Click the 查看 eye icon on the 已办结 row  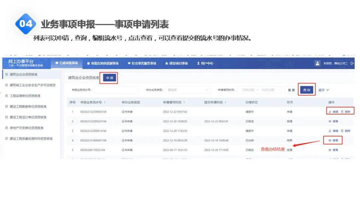click(330, 140)
